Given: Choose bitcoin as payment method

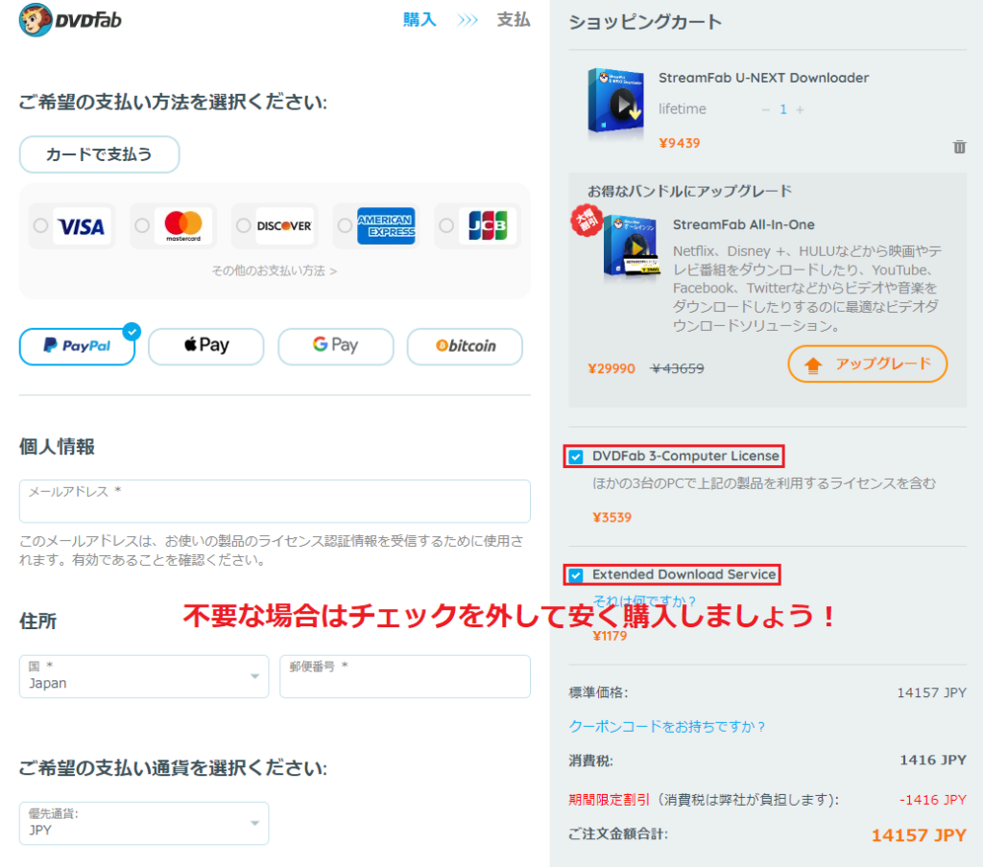Looking at the screenshot, I should pos(465,346).
